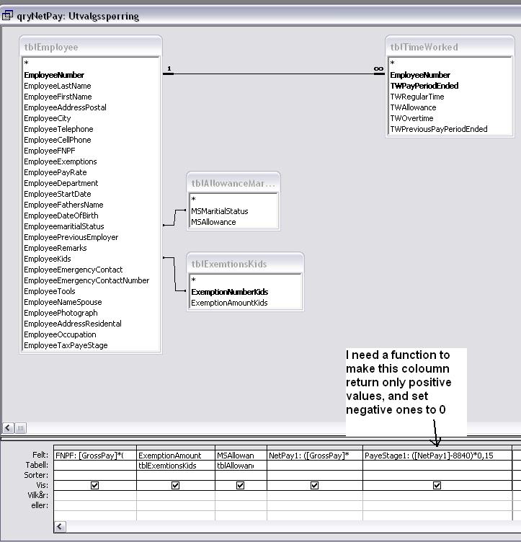The width and height of the screenshot is (521, 542).
Task: Select EmployeeAddressResidental field
Action: click(91, 324)
